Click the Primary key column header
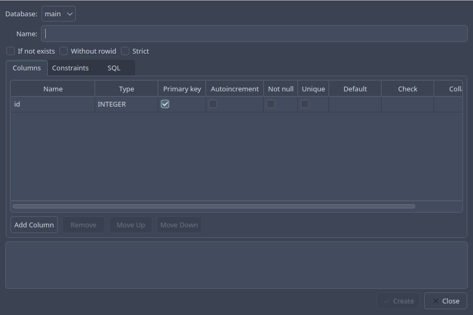 click(182, 89)
